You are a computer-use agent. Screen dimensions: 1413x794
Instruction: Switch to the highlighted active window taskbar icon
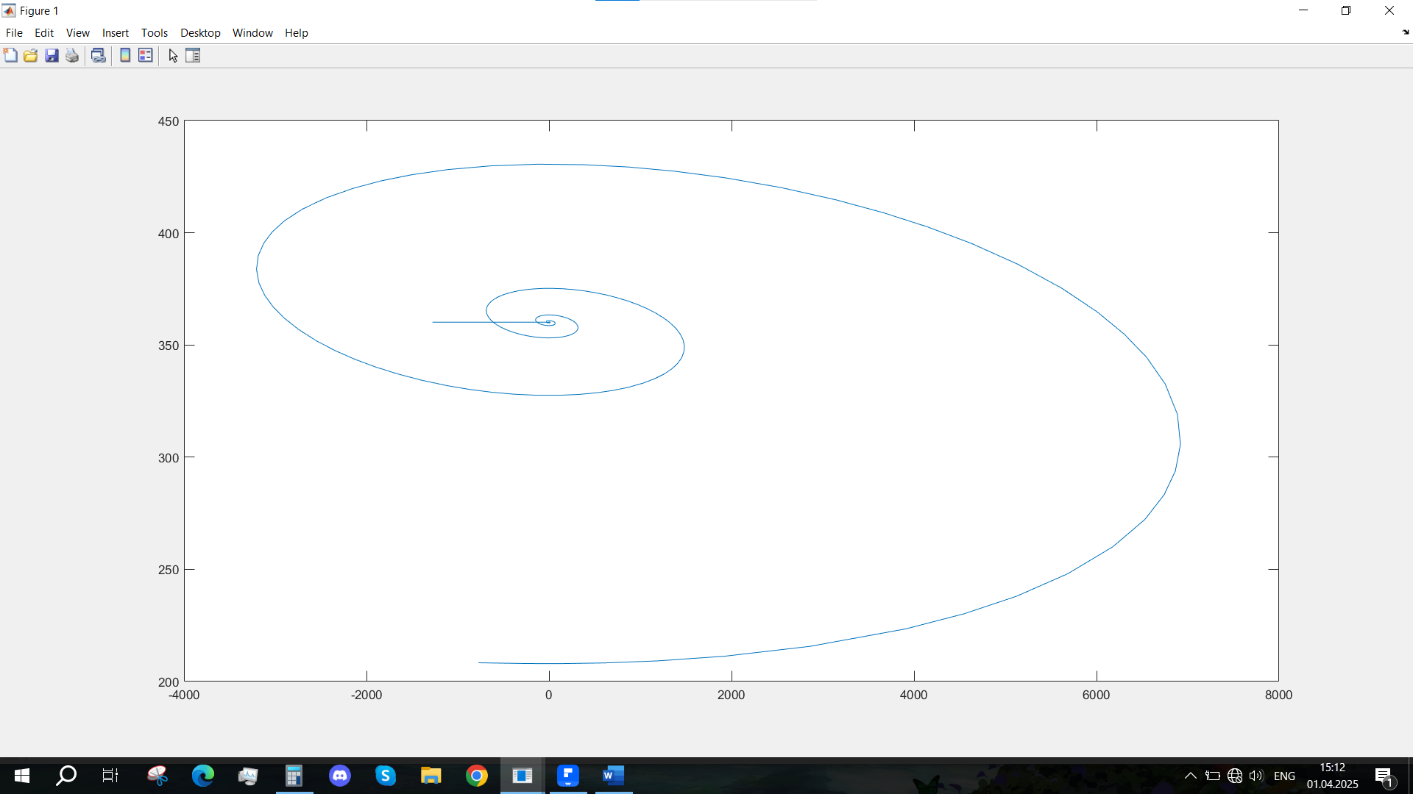coord(523,776)
